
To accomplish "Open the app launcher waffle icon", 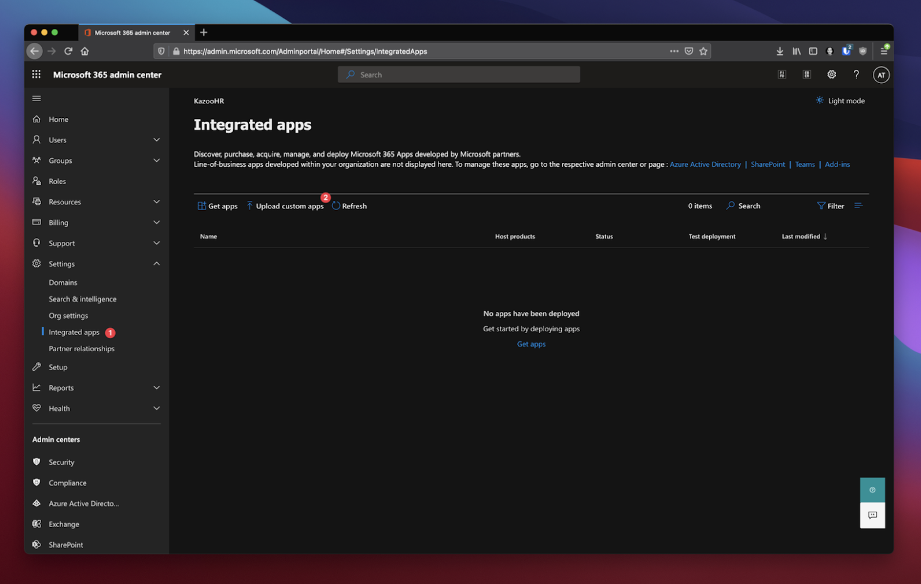I will (36, 74).
